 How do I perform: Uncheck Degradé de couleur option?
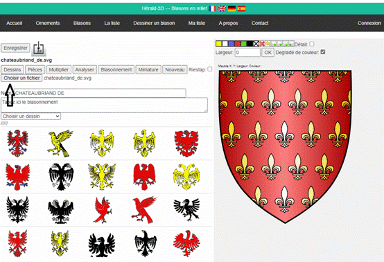[x=323, y=52]
